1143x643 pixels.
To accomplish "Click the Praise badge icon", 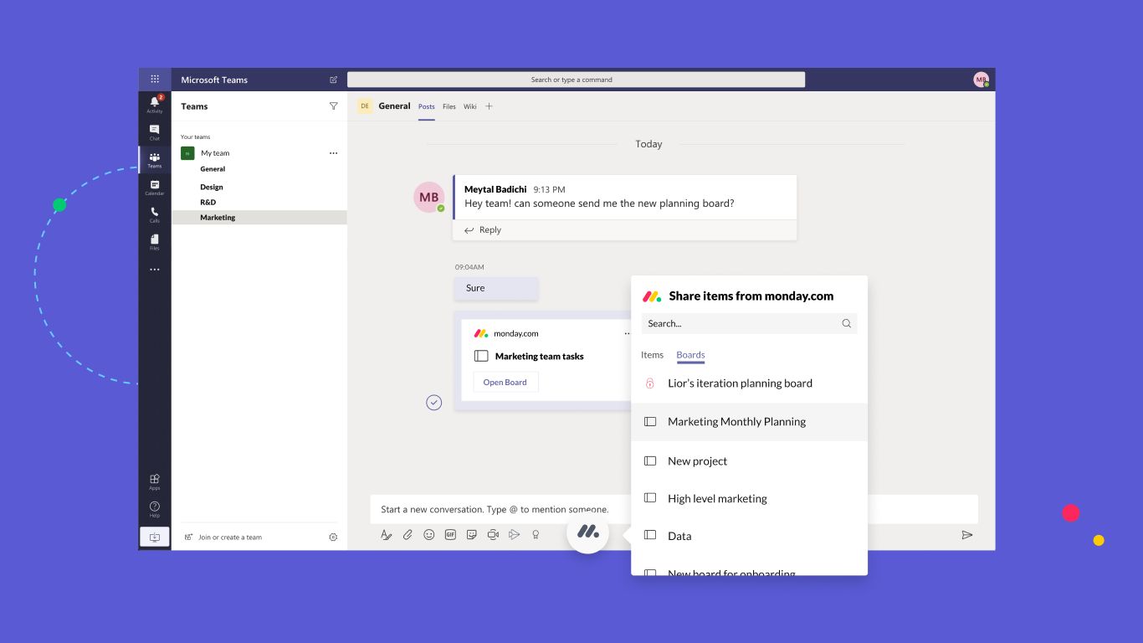I will click(x=536, y=534).
